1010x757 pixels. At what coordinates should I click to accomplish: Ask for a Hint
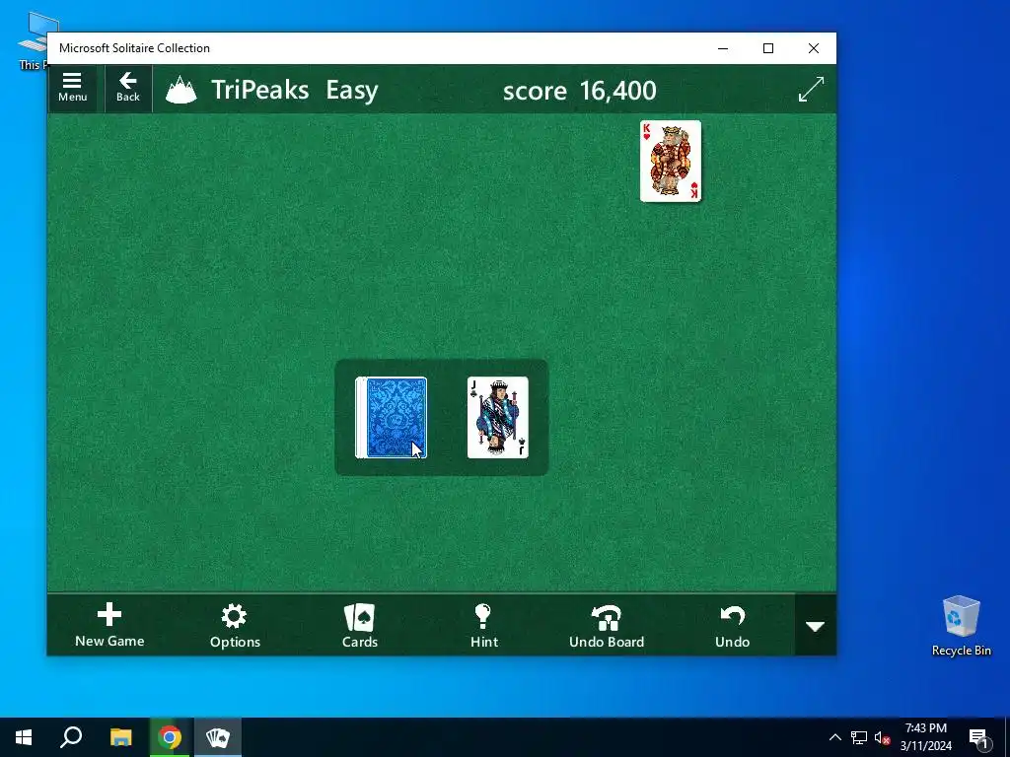[483, 625]
